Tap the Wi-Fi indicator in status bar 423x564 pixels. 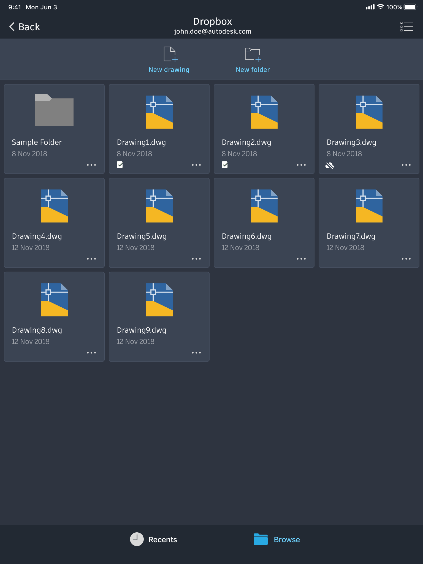[x=380, y=7]
